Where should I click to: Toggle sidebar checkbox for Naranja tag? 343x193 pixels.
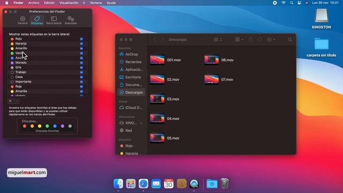tap(81, 44)
